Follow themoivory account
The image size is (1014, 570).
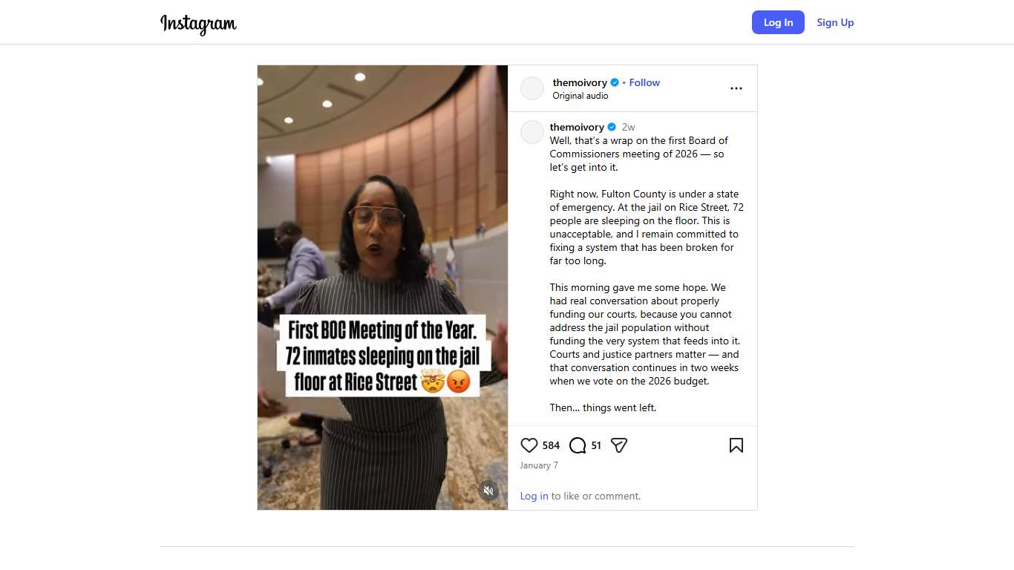tap(644, 82)
